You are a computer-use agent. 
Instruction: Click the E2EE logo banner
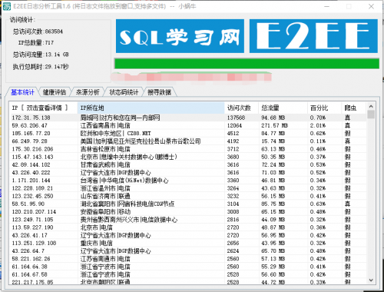pyautogui.click(x=313, y=36)
